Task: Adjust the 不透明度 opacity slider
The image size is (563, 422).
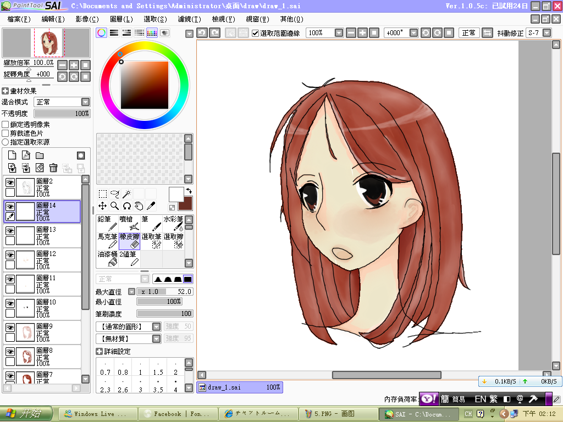Action: 62,113
